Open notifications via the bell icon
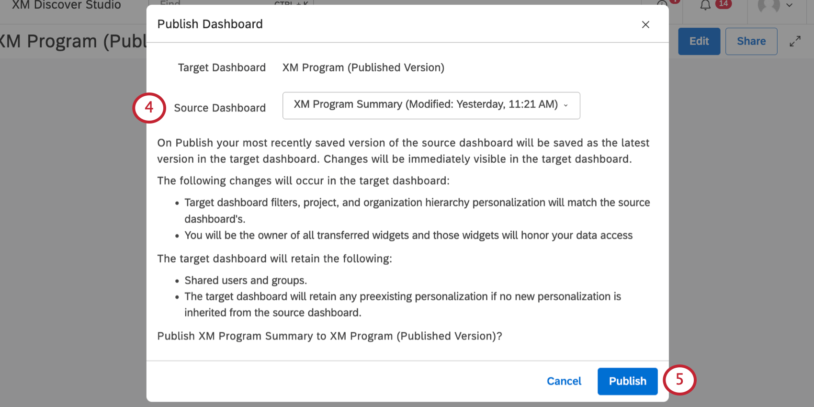The image size is (814, 407). point(704,5)
